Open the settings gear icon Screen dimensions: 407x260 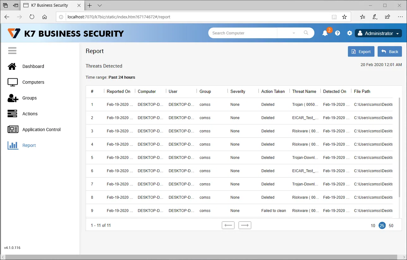pos(349,33)
